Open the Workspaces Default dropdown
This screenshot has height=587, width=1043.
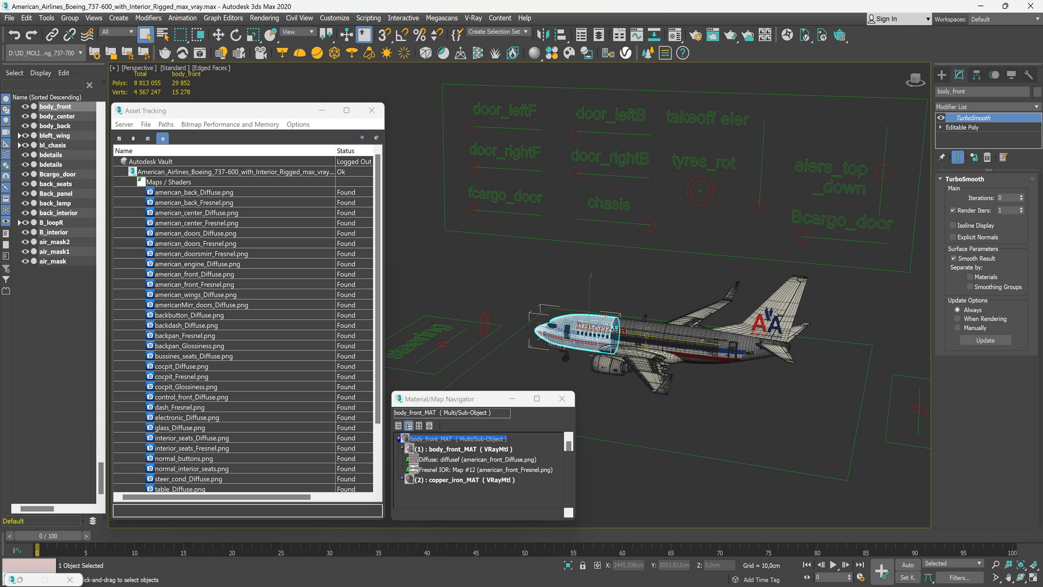(x=1005, y=19)
